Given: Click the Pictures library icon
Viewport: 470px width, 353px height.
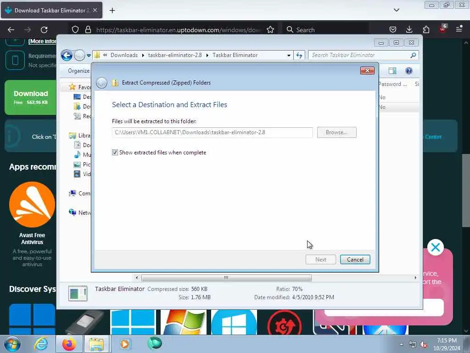Looking at the screenshot, I should coord(77,165).
